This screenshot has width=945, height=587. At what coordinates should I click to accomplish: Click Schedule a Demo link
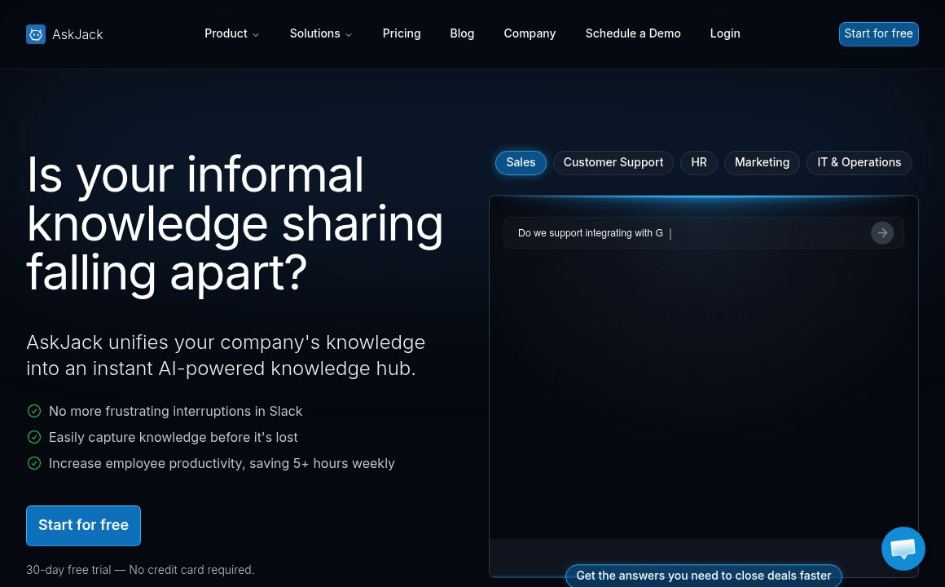[633, 33]
